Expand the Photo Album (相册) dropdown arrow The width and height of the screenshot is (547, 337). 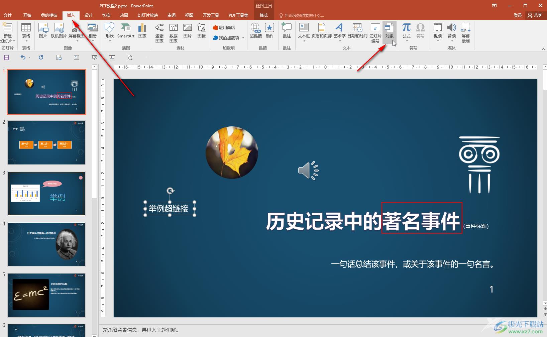coord(93,41)
